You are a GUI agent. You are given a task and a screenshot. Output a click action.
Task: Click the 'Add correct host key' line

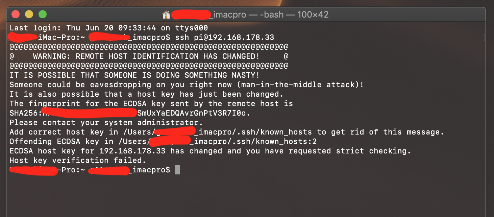(226, 132)
